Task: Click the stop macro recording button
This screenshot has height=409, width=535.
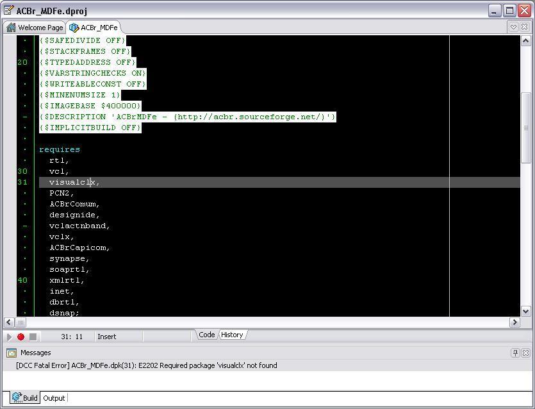Action: 33,337
